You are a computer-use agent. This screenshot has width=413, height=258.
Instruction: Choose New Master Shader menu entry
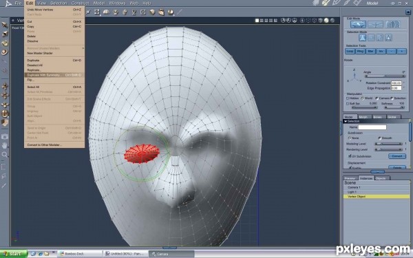(x=54, y=53)
